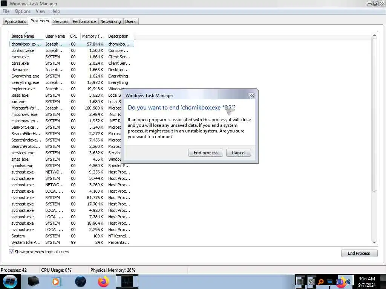
Task: Click the process list vertical scrollbar thumb
Action: click(374, 114)
